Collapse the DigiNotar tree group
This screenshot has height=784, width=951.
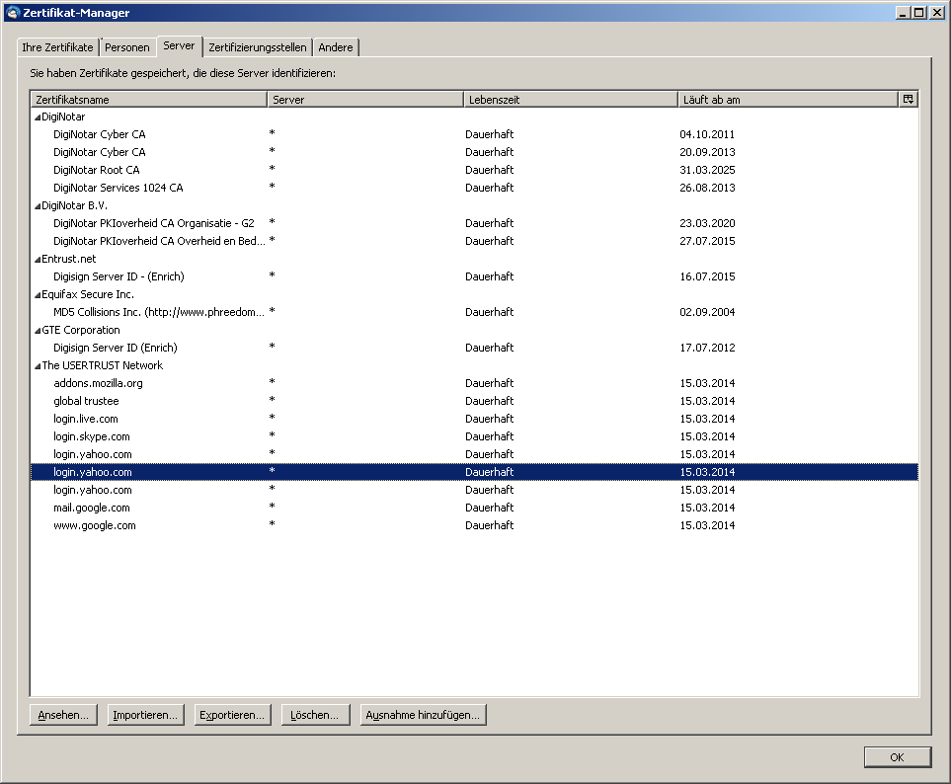38,118
